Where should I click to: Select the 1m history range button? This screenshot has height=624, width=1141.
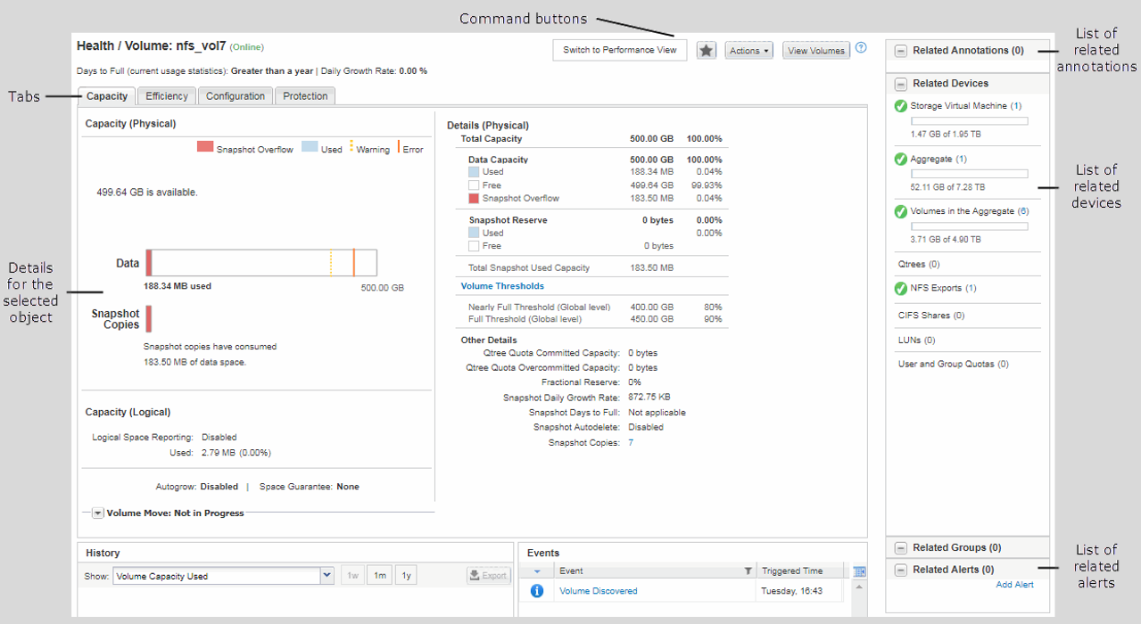(380, 576)
